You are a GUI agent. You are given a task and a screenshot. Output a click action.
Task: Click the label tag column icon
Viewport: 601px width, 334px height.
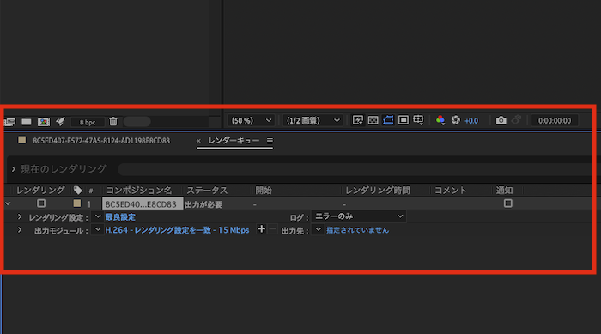tap(77, 191)
